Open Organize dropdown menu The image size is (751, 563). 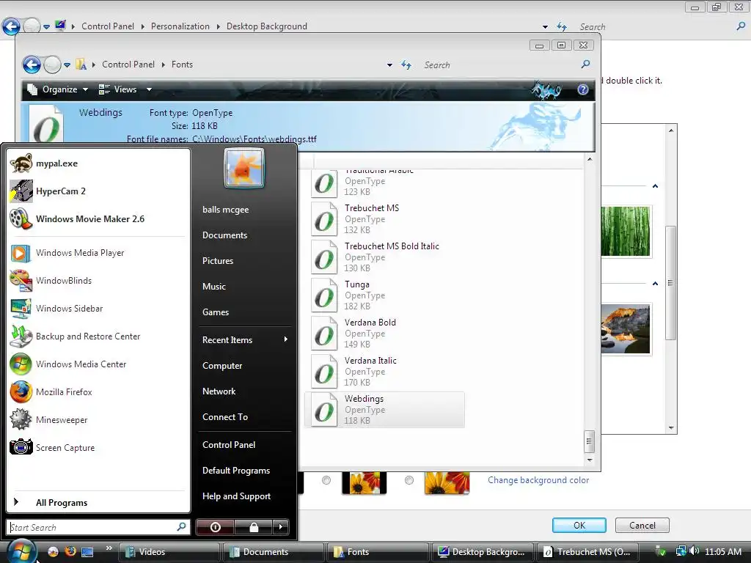coord(58,89)
